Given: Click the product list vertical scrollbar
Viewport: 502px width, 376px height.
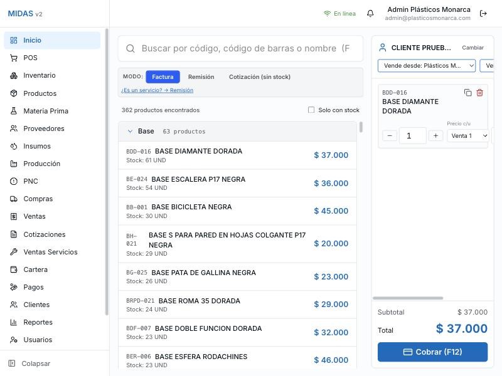Looking at the screenshot, I should click(x=361, y=127).
